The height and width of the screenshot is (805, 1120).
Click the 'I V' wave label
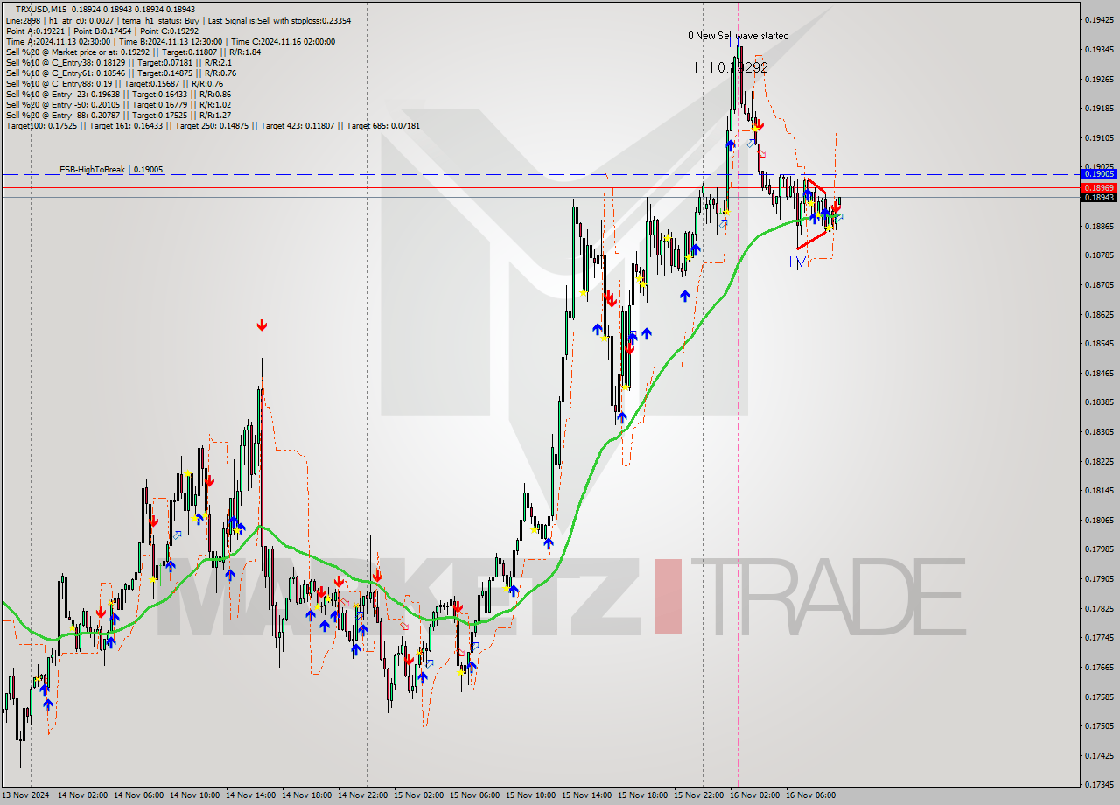(x=797, y=262)
